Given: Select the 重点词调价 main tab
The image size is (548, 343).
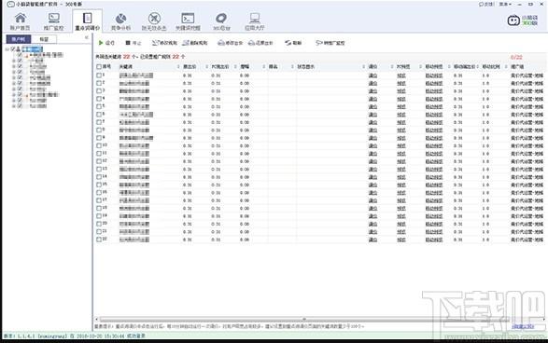Looking at the screenshot, I should [88, 21].
